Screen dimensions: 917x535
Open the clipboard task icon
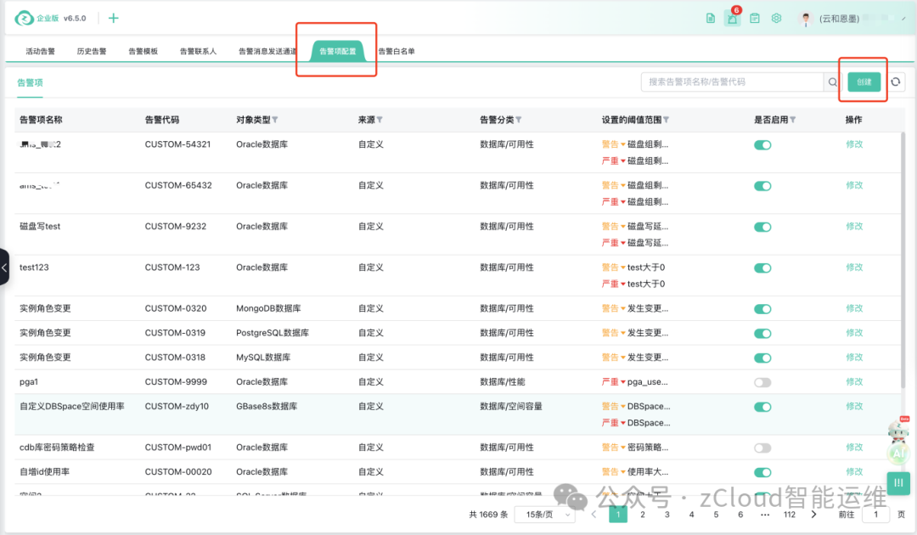click(754, 19)
